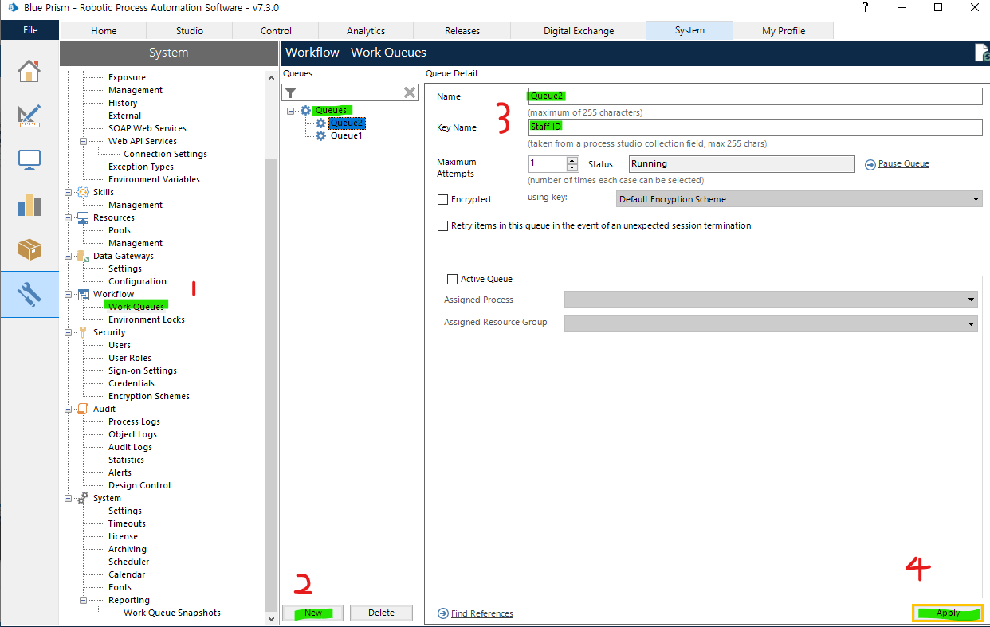Screen dimensions: 990x627
Task: Select Queue1 in the queues tree
Action: coord(347,135)
